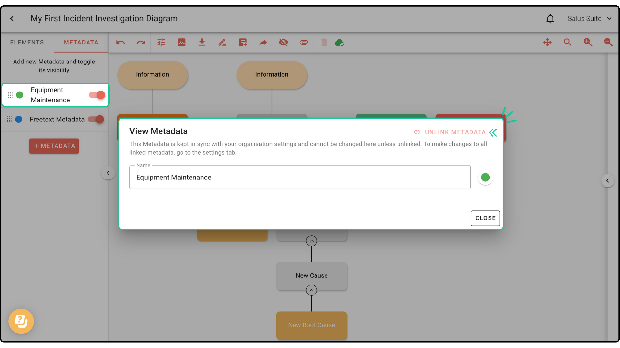The height and width of the screenshot is (348, 620).
Task: Select the Metadata tab
Action: click(x=81, y=42)
